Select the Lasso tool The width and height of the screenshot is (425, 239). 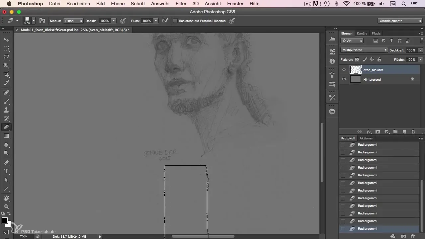6,57
